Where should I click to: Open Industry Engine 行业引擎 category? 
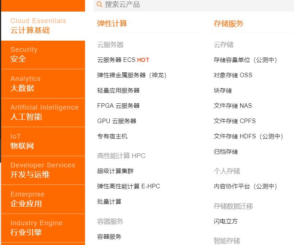tap(43, 228)
